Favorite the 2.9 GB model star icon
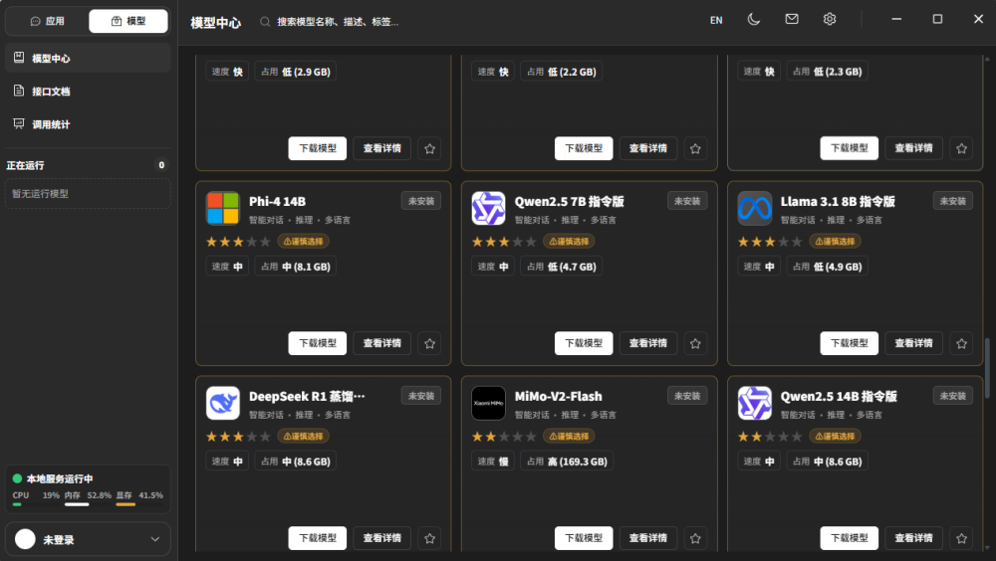 429,148
